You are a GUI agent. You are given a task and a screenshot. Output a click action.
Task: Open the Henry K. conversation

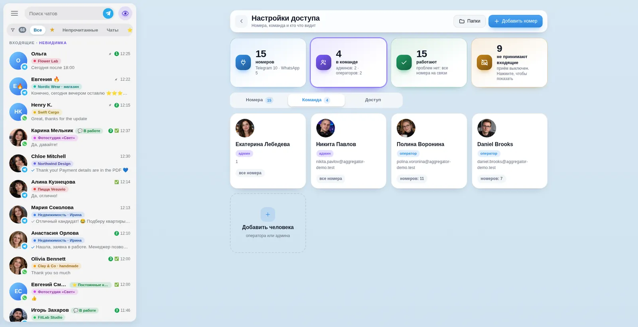click(70, 112)
